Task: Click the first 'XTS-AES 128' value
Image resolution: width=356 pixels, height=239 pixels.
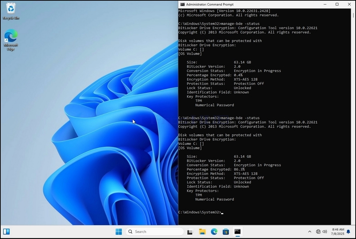Action: click(x=246, y=79)
